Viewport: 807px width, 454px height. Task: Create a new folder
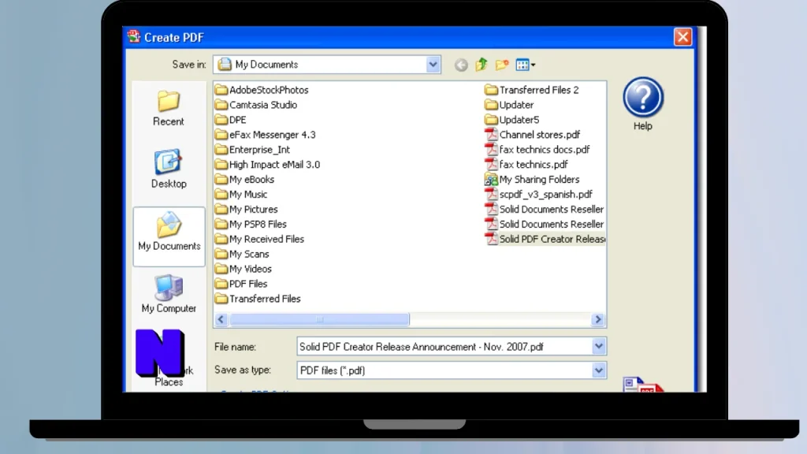tap(502, 65)
